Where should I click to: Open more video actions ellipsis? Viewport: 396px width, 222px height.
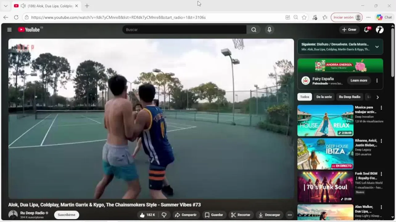[x=290, y=215]
